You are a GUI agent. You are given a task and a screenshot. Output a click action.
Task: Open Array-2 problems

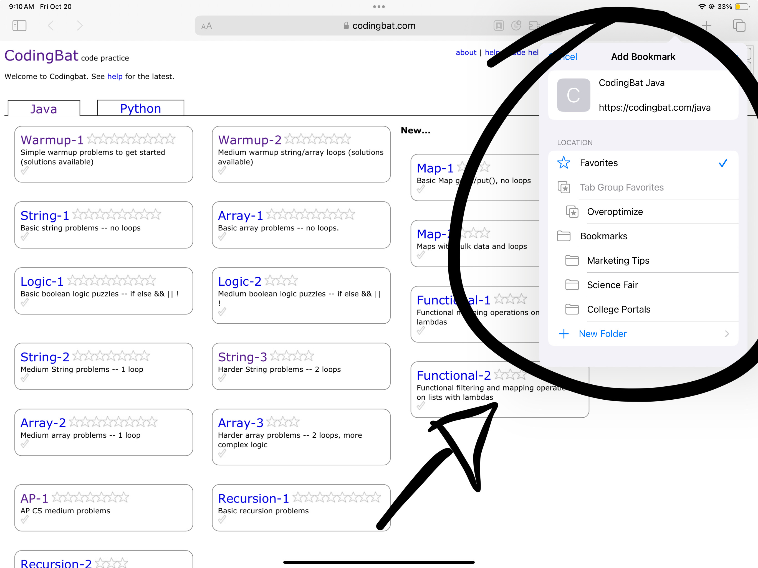point(43,423)
